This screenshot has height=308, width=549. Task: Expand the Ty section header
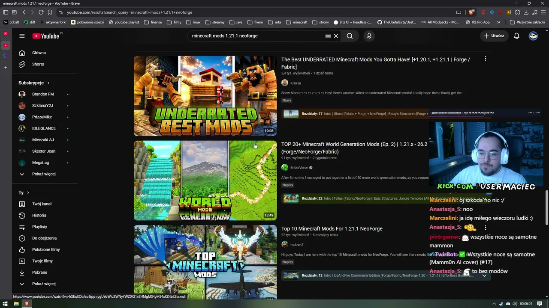[24, 192]
